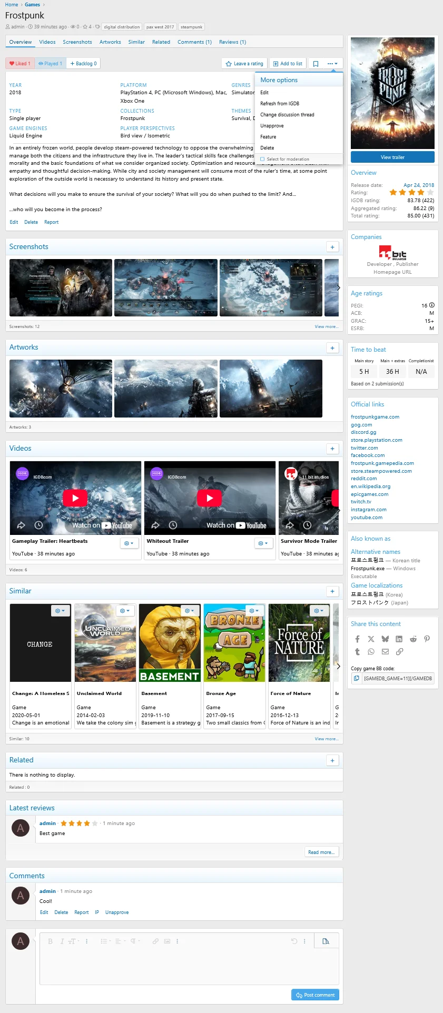Choose Change discussion thread menu item
Image resolution: width=443 pixels, height=1013 pixels.
click(x=299, y=115)
